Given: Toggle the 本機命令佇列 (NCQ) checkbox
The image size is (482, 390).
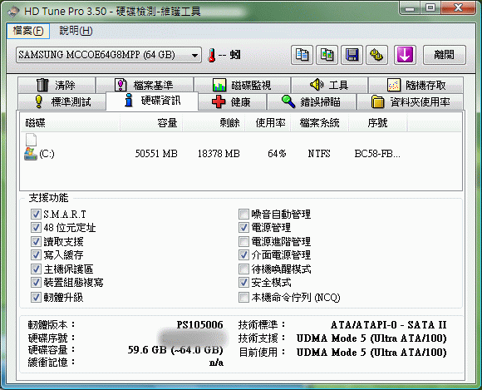Looking at the screenshot, I should pyautogui.click(x=243, y=297).
